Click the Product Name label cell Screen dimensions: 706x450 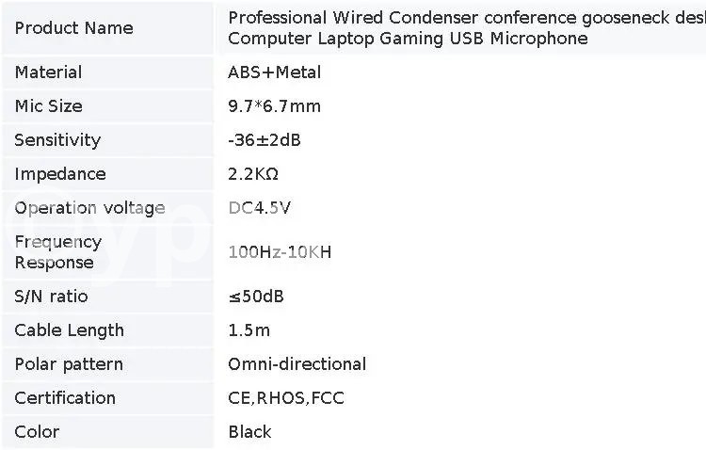click(73, 28)
